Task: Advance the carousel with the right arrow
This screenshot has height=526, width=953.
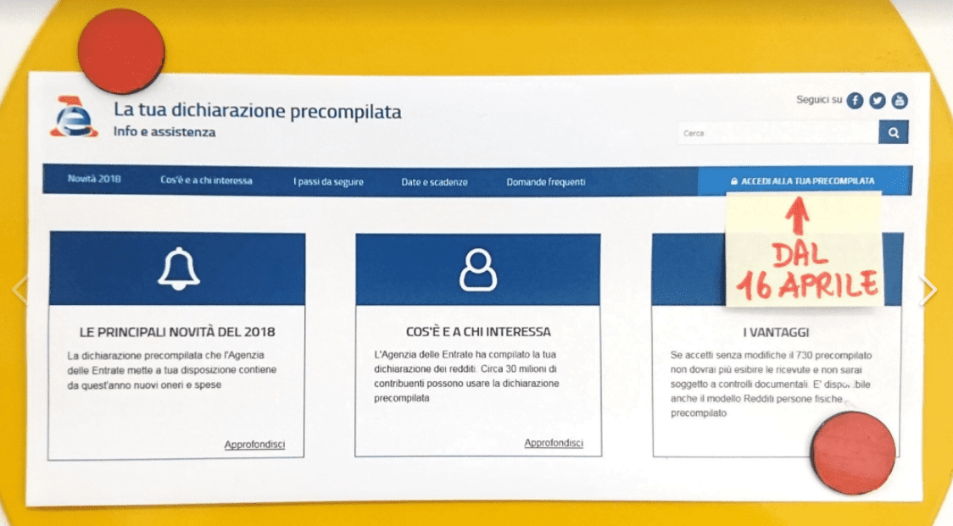Action: 928,290
